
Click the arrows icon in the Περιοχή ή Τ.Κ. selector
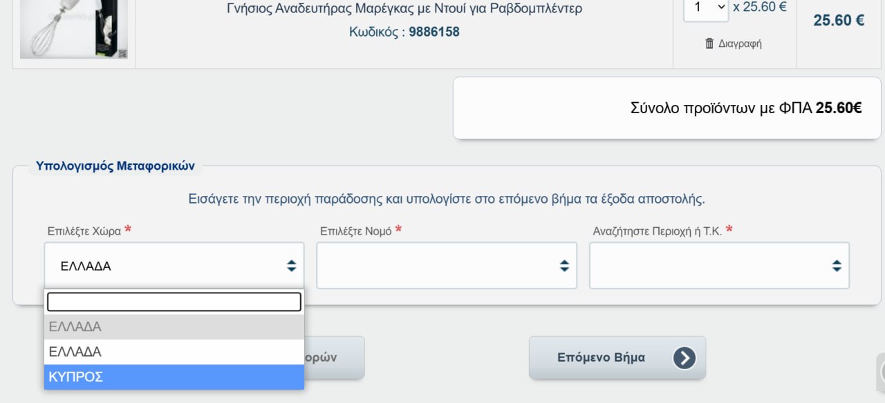pos(837,266)
